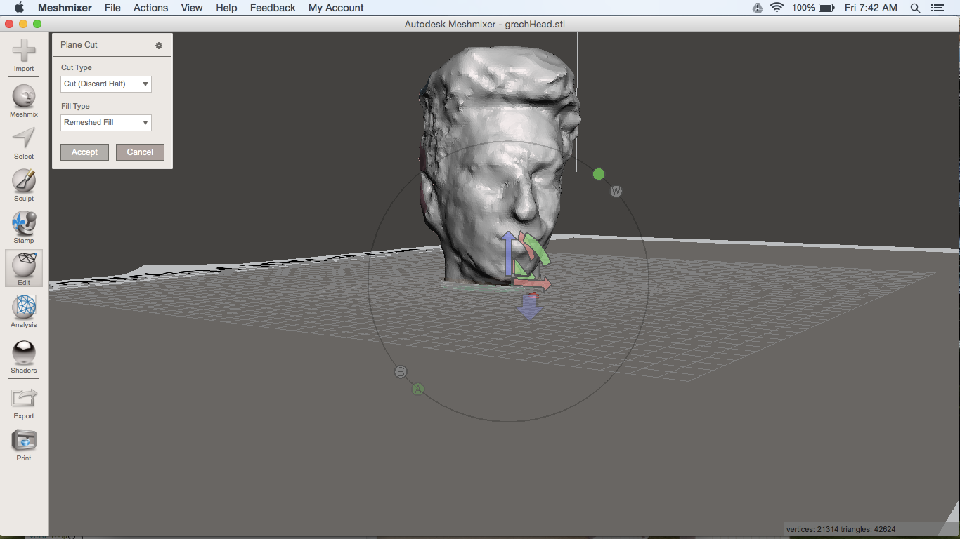Open the Meshmixer application menu

click(x=63, y=8)
